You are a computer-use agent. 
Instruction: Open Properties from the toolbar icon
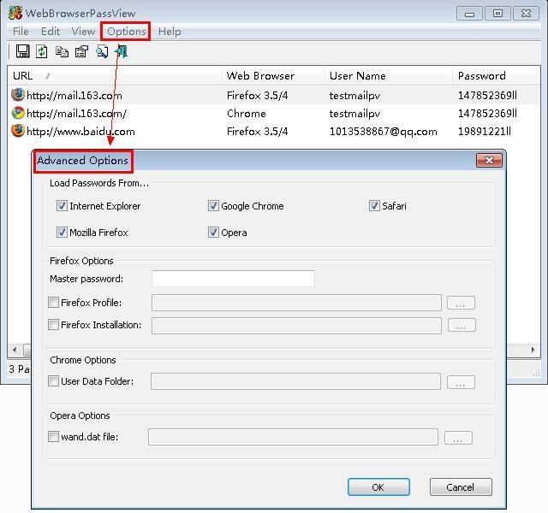[x=81, y=52]
